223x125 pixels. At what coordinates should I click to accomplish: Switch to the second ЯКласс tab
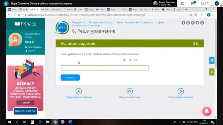45,9
